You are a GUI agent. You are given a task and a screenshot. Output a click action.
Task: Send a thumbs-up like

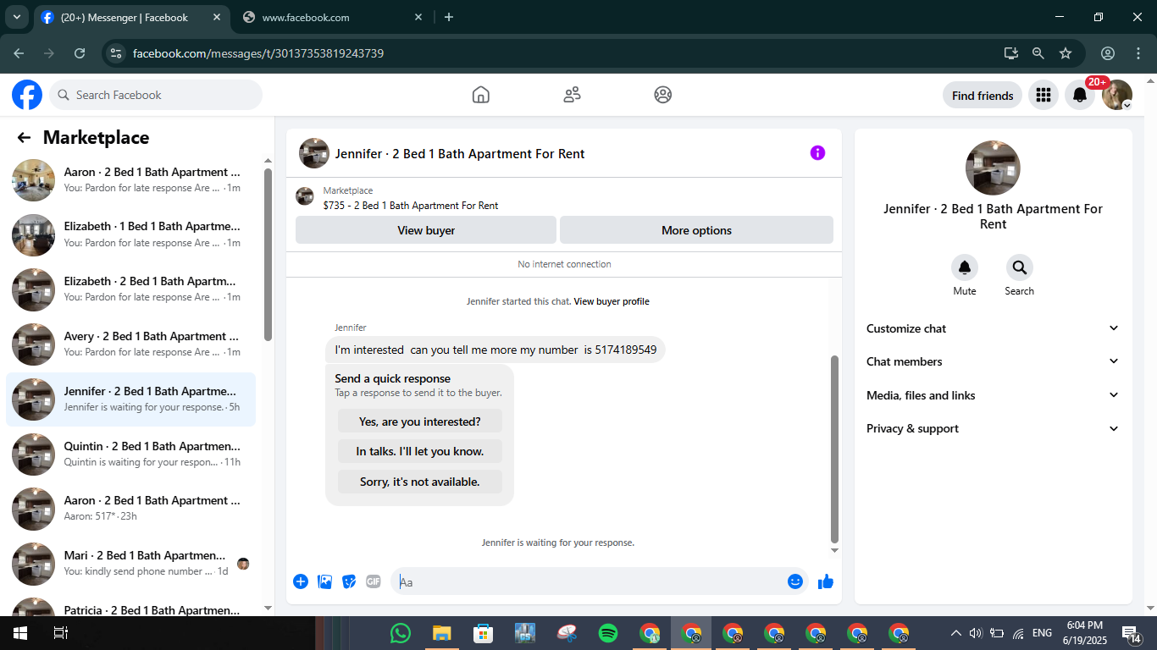pos(826,581)
